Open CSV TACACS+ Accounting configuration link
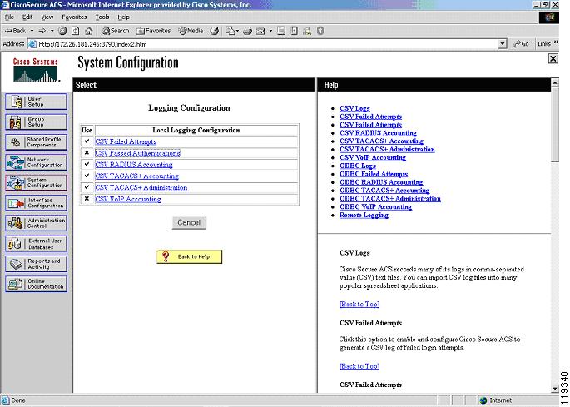This screenshot has height=407, width=570. pyautogui.click(x=136, y=176)
